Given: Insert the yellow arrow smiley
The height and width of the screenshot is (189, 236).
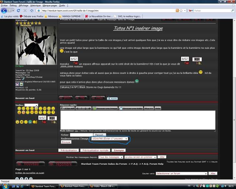Looking at the screenshot, I should point(22,122).
